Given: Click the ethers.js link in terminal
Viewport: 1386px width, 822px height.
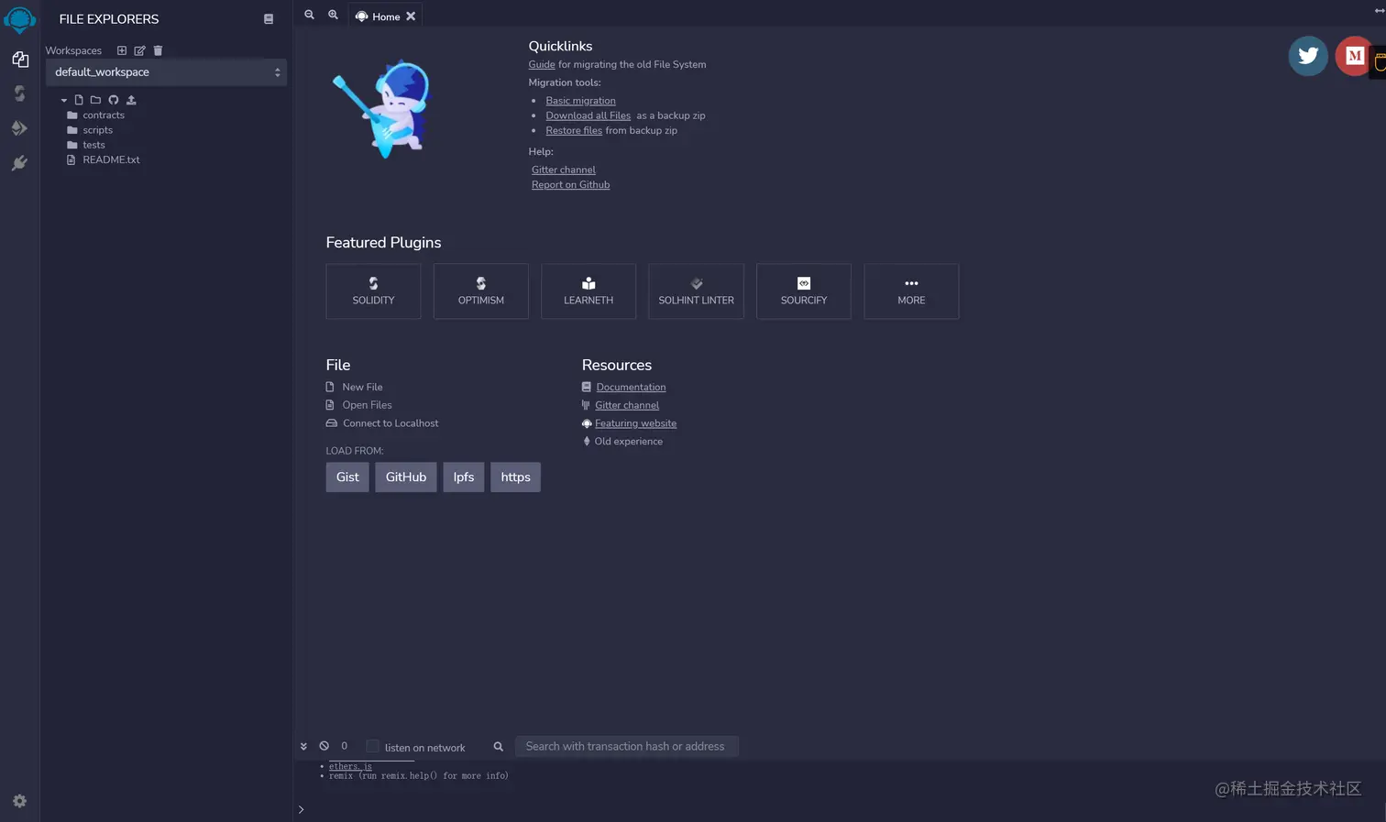Looking at the screenshot, I should point(350,766).
